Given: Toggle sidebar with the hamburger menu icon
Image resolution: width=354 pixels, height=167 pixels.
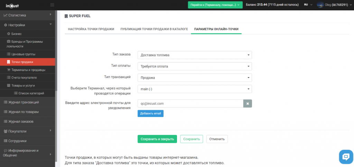Looking at the screenshot, I should click(x=52, y=5).
